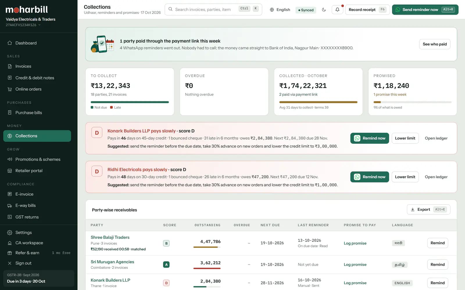Toggle dark mode moon icon

[324, 10]
